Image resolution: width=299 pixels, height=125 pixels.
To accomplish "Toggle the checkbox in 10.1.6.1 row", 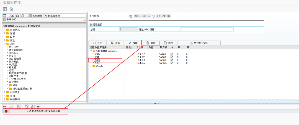I will 172,60.
